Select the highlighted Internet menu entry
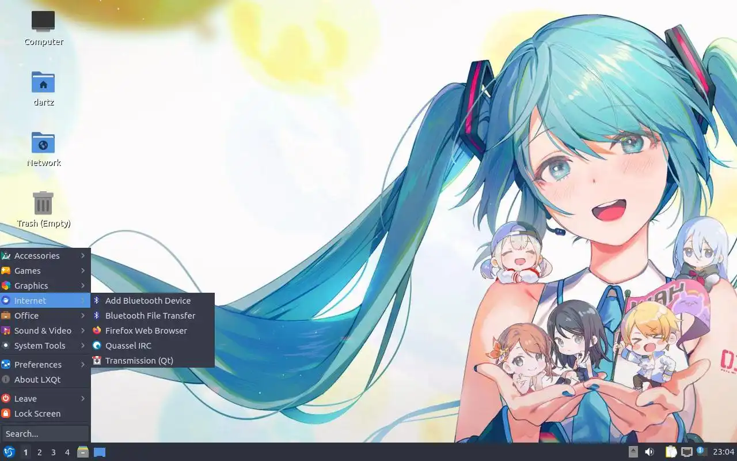 point(45,301)
